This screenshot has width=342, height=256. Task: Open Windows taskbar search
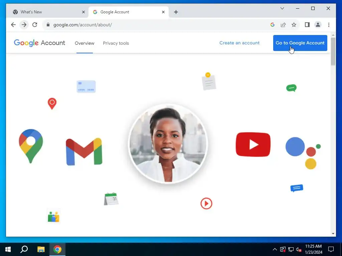24,249
